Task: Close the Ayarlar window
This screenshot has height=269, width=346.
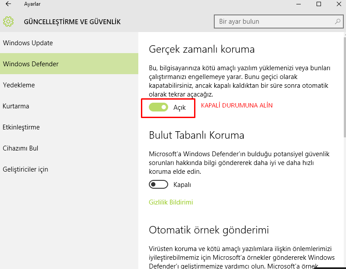Action: [338, 4]
